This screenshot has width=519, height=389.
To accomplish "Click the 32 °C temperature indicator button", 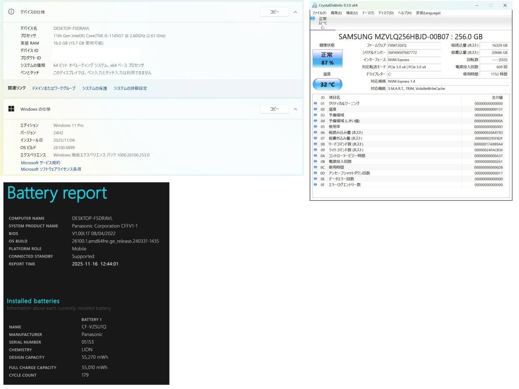I will coord(327,84).
